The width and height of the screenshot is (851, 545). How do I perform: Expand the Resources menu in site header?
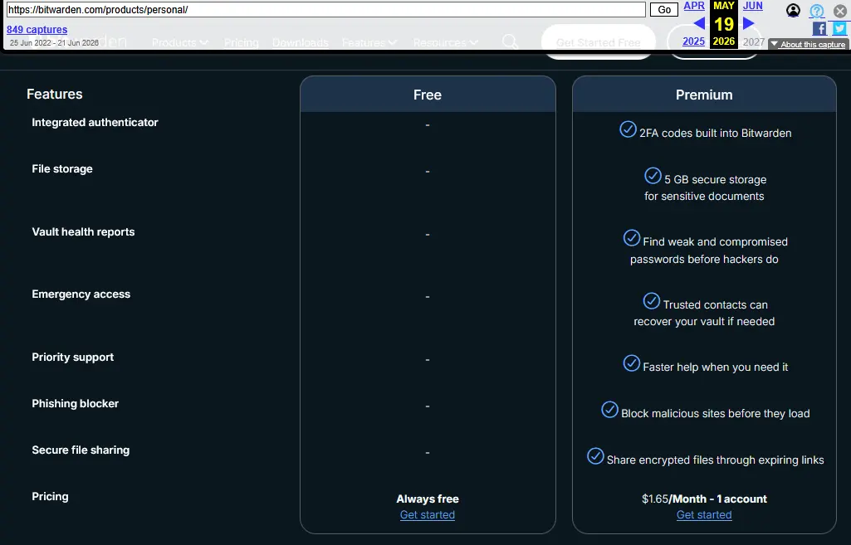pyautogui.click(x=445, y=42)
